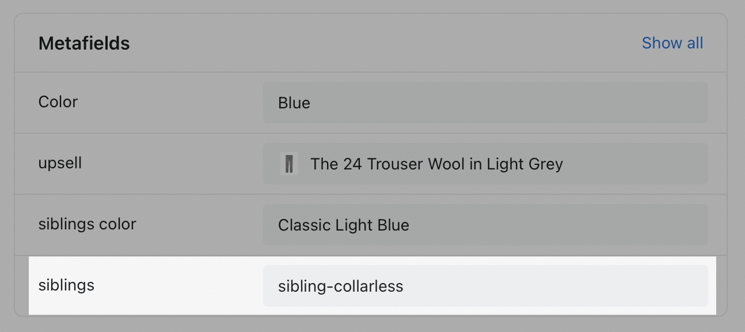
Task: Click the upsell metafield label
Action: [60, 163]
